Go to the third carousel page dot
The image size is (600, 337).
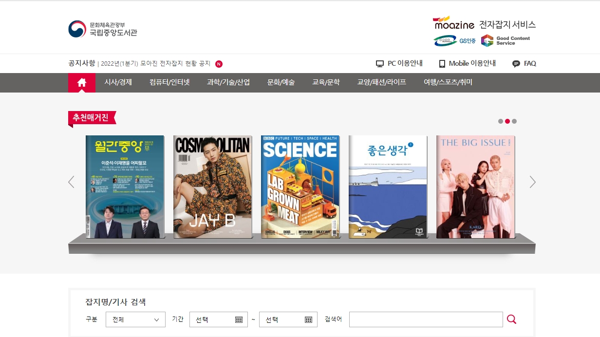(x=514, y=121)
